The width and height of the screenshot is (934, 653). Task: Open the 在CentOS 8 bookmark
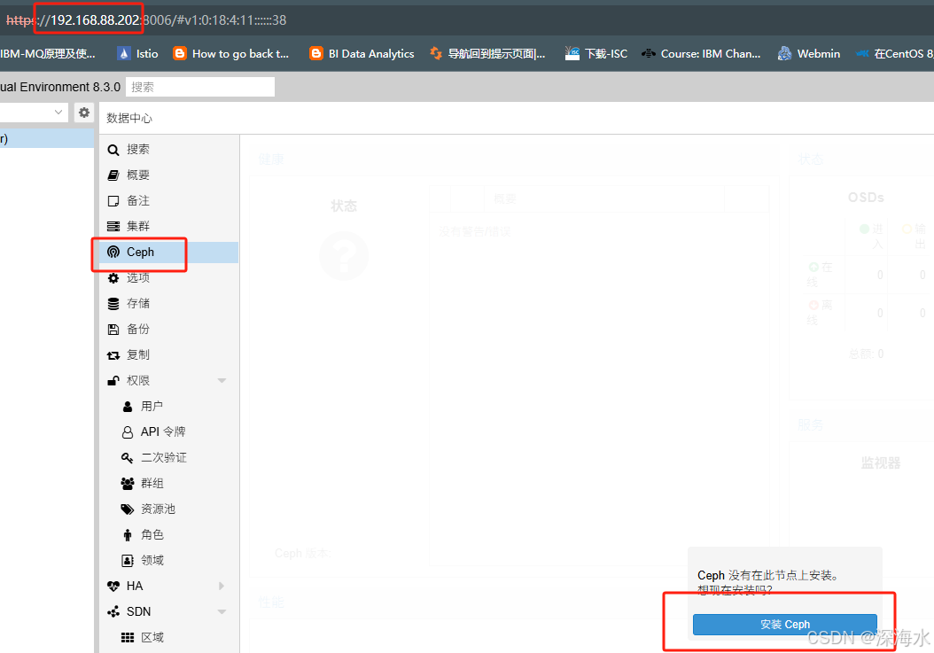point(895,54)
